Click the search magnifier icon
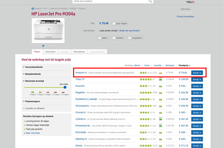This screenshot has height=148, width=223. point(150,1)
